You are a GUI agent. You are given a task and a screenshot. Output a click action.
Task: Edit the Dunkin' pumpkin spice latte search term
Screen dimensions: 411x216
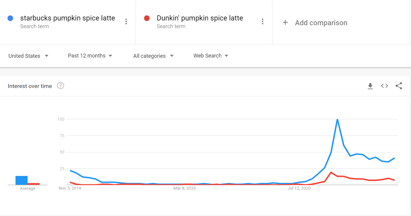pyautogui.click(x=200, y=18)
